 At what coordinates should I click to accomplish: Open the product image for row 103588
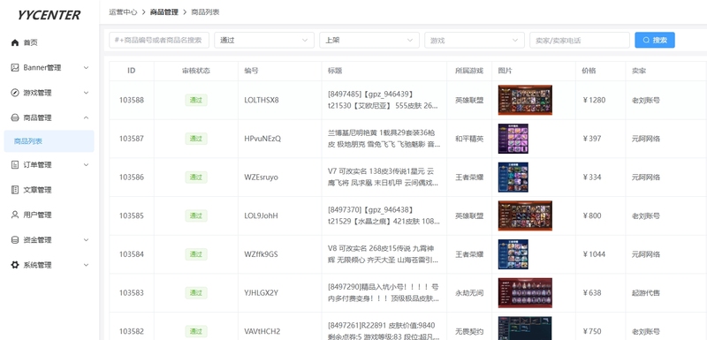tap(525, 100)
